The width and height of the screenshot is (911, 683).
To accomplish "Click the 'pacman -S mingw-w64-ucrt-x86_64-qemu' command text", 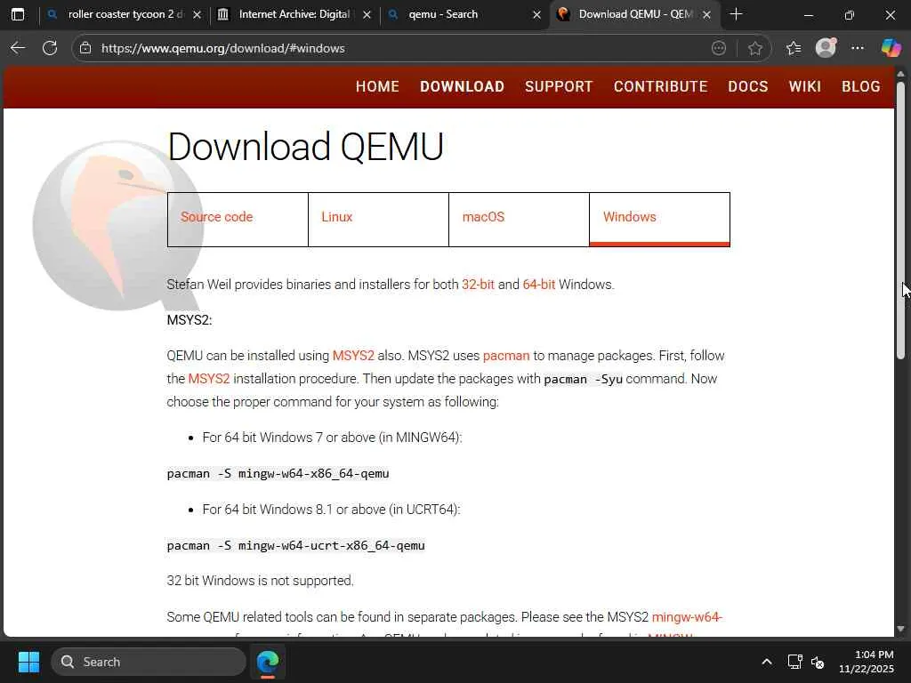I will 295,545.
